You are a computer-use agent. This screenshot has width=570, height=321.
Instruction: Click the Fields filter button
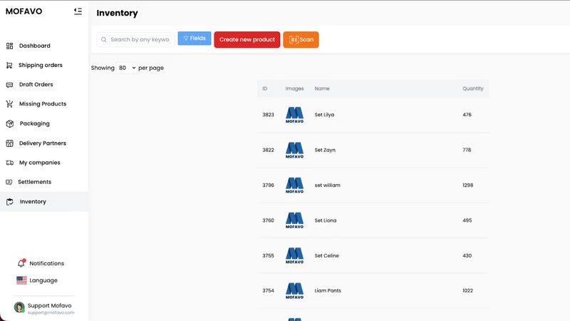[195, 39]
